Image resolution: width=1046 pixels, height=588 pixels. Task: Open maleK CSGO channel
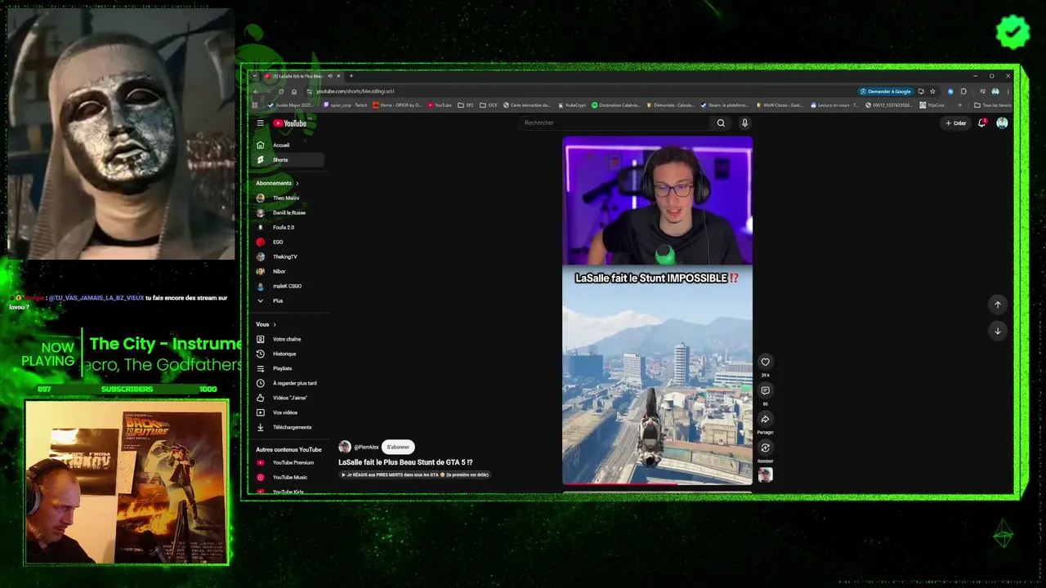(287, 287)
